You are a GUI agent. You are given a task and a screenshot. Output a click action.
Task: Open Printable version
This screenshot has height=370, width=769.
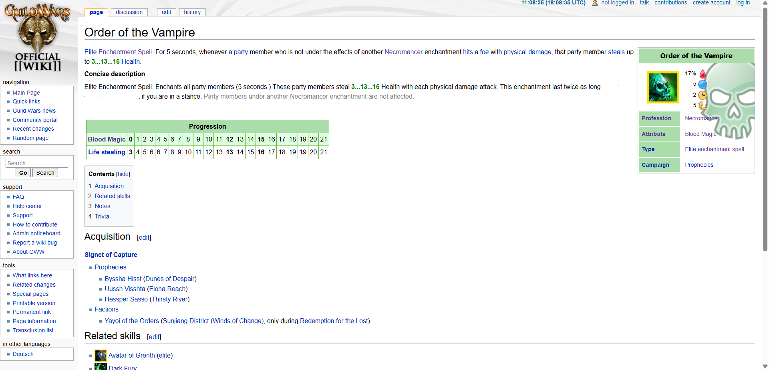[x=34, y=303]
